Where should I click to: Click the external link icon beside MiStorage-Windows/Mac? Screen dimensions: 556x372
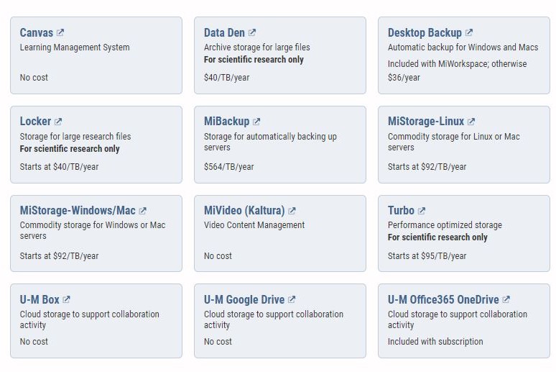[142, 211]
